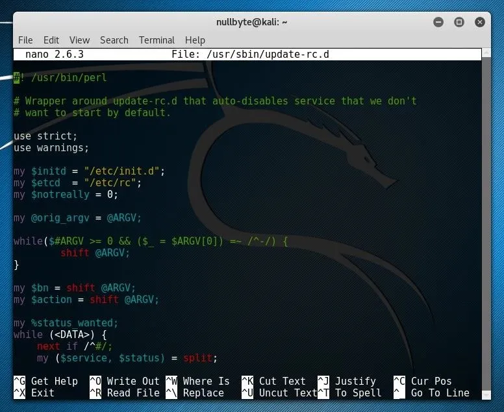504x412 pixels.
Task: Click the '^R Read File' shortcut
Action: 125,393
